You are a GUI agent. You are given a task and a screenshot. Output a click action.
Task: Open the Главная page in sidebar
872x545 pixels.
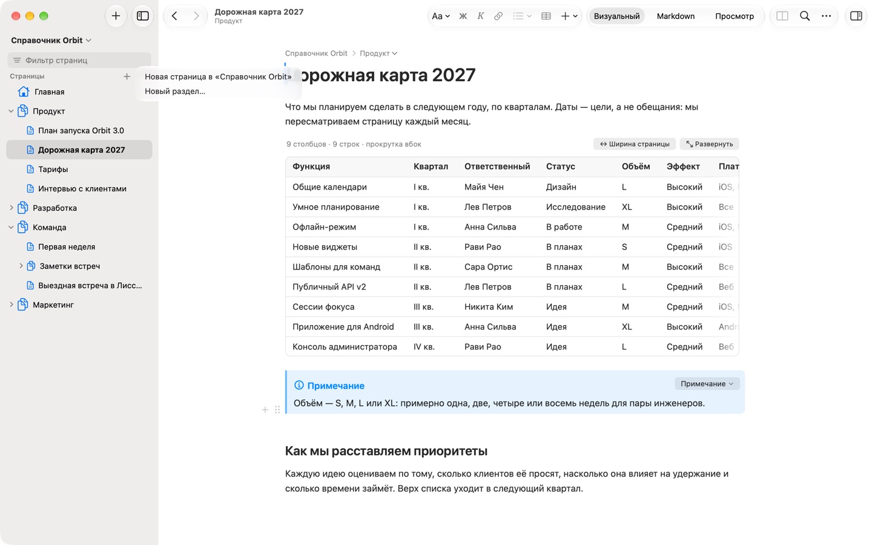(79, 92)
